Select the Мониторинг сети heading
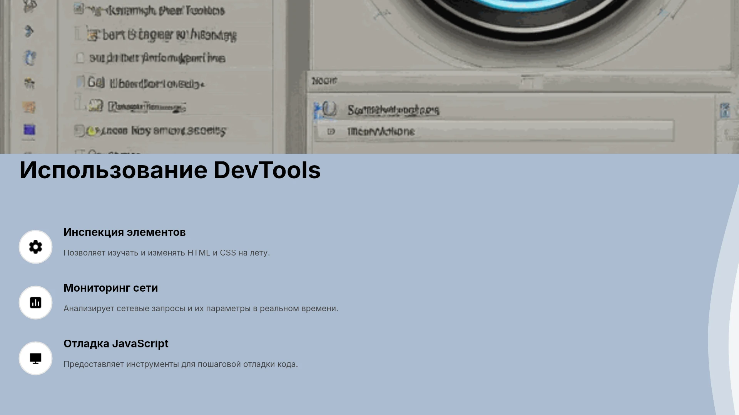 [x=110, y=288]
